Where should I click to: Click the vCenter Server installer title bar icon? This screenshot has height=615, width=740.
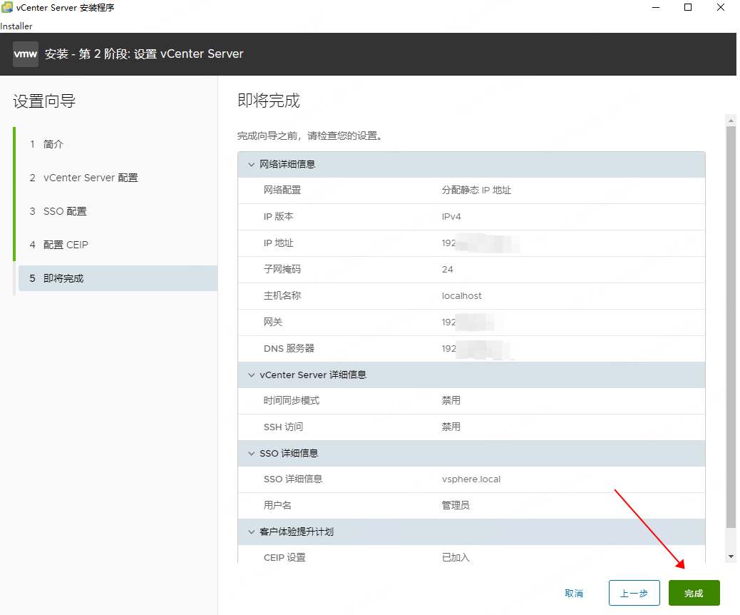click(7, 8)
